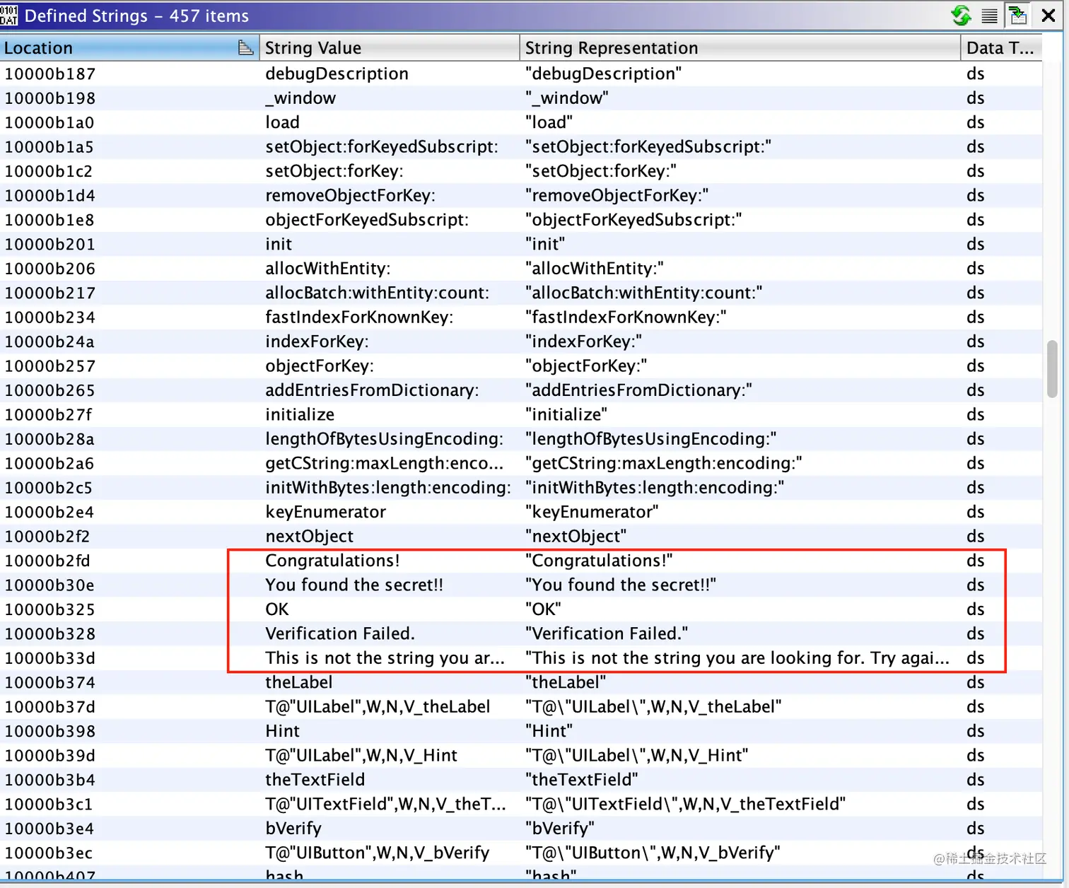Sort by the String Representation column header
The image size is (1069, 888).
click(740, 47)
